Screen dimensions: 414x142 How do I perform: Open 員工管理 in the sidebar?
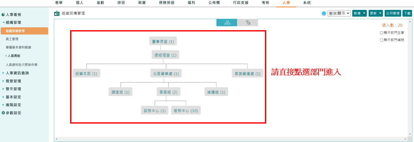12,39
